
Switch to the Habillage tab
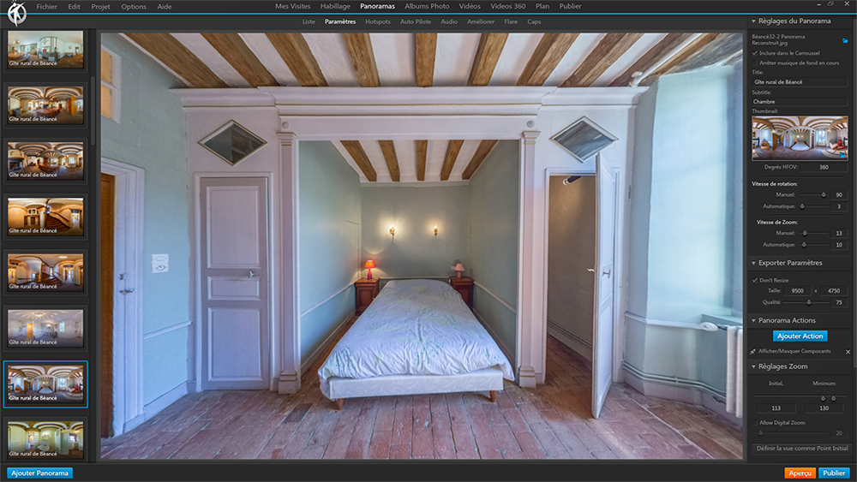click(335, 6)
